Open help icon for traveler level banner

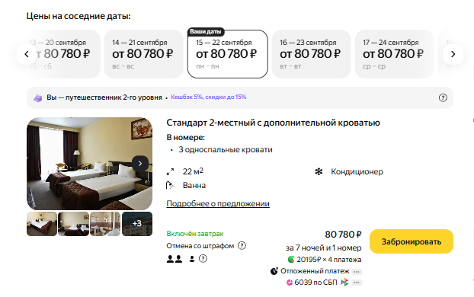(443, 97)
